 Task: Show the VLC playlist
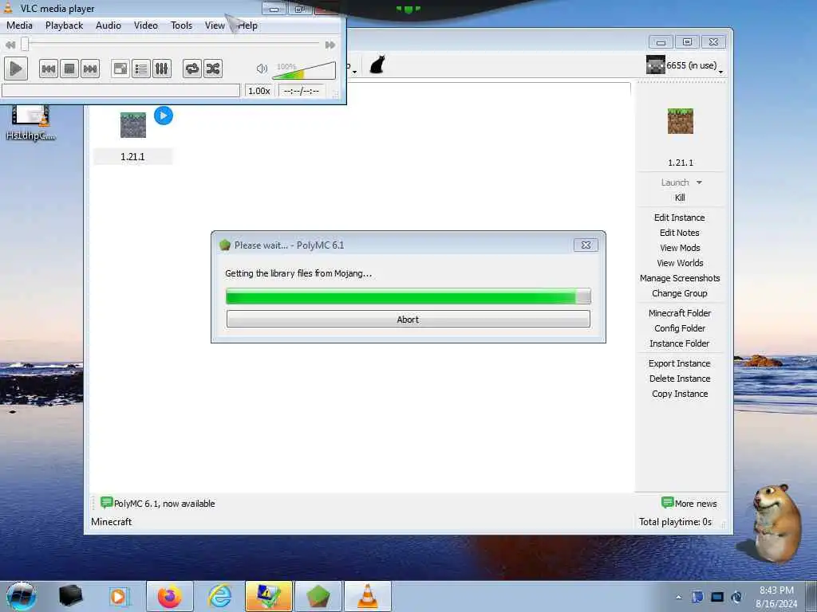click(x=141, y=69)
